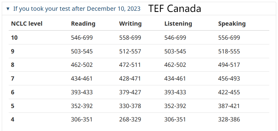Click Writing score 428-471 cell

click(130, 79)
